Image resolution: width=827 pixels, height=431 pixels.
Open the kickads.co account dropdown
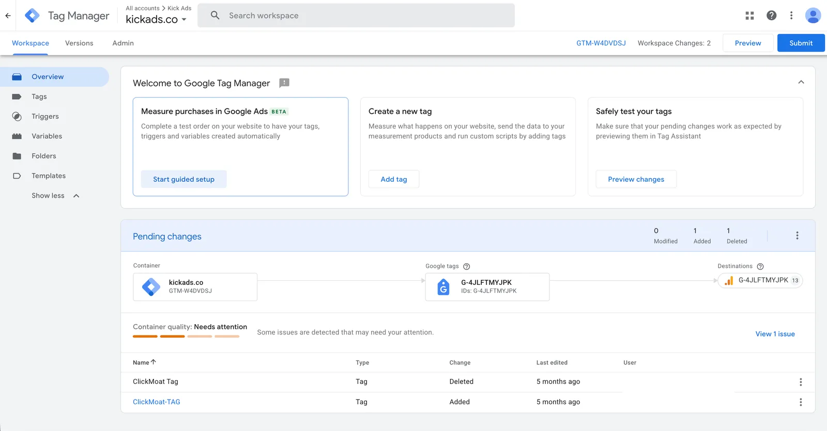pyautogui.click(x=156, y=20)
